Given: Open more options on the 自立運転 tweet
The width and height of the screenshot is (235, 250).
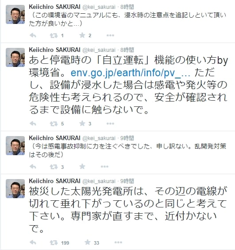Looking at the screenshot, I should pyautogui.click(x=110, y=124).
